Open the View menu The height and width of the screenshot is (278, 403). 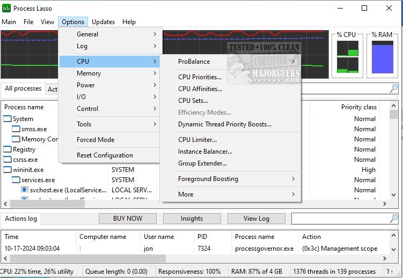click(x=47, y=22)
